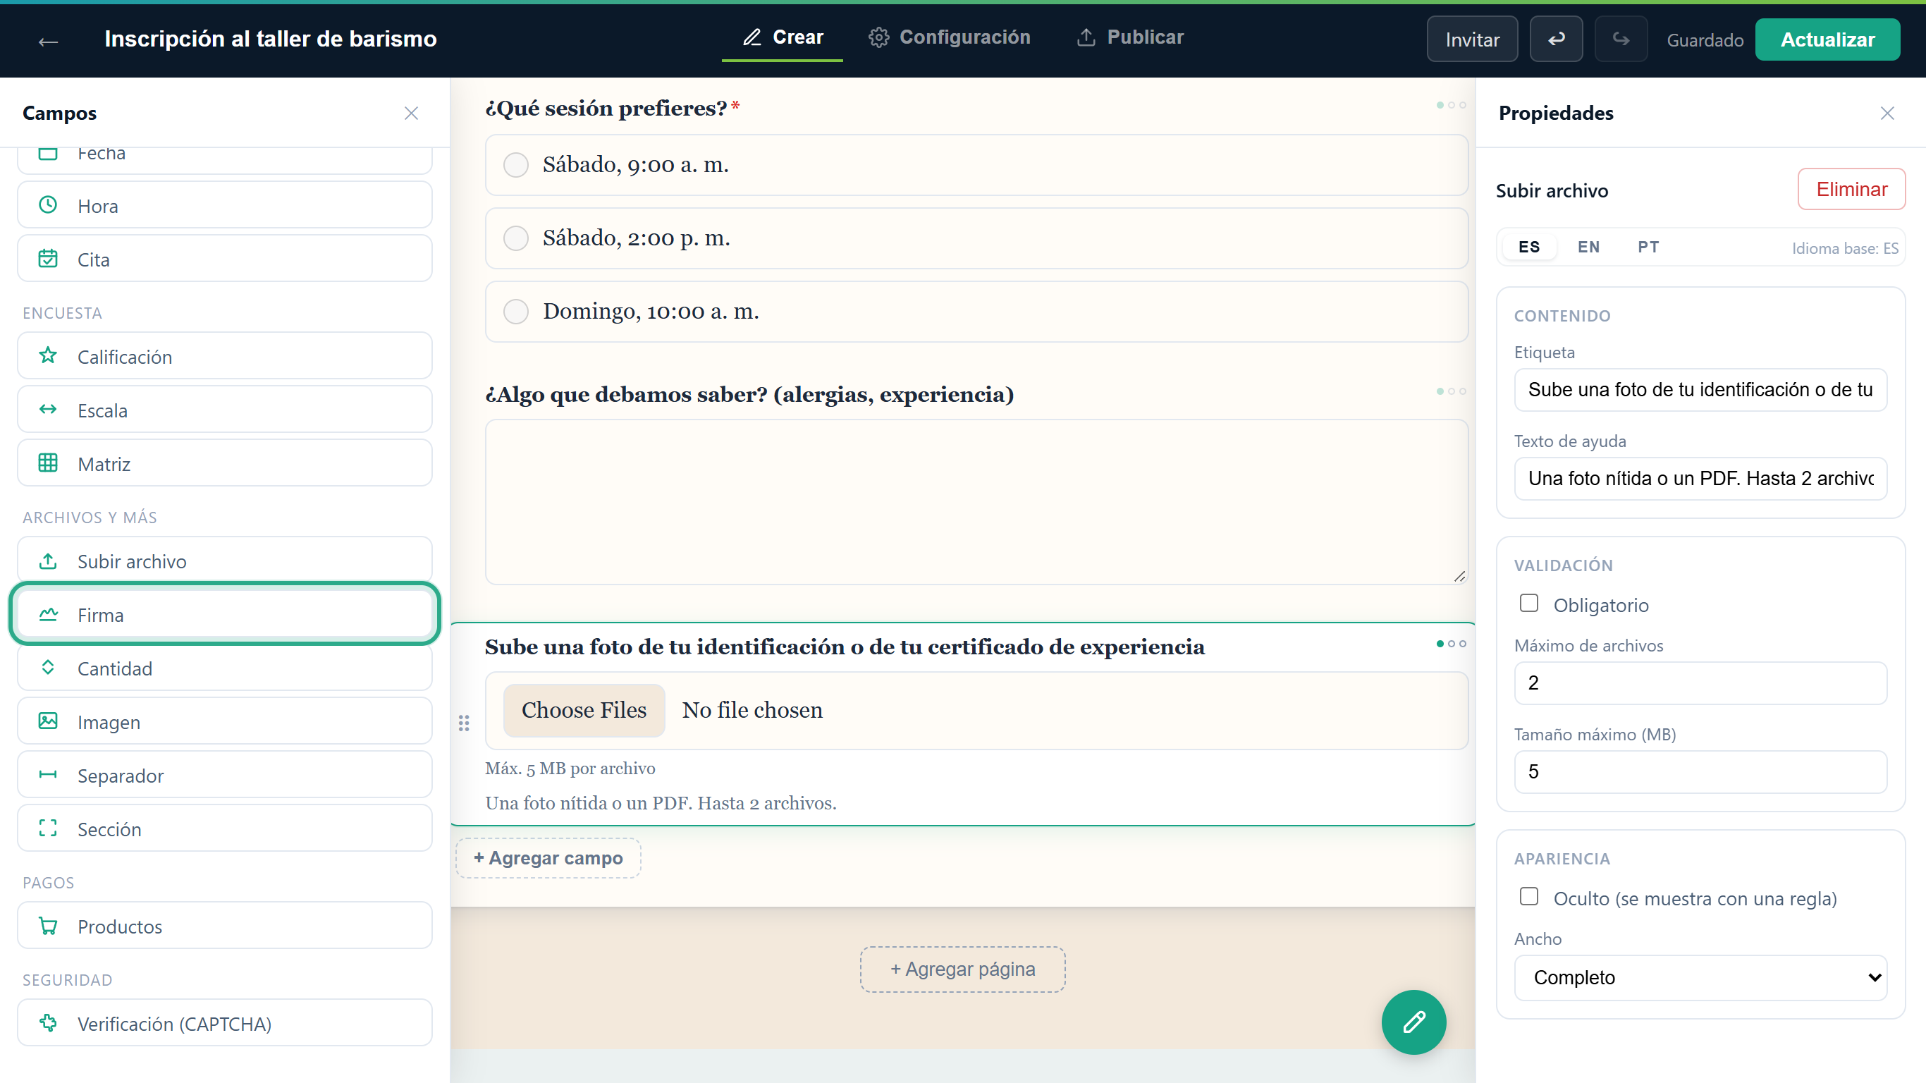1926x1083 pixels.
Task: Open options dots for ¿Algo que debamos saber?
Action: tap(1450, 391)
